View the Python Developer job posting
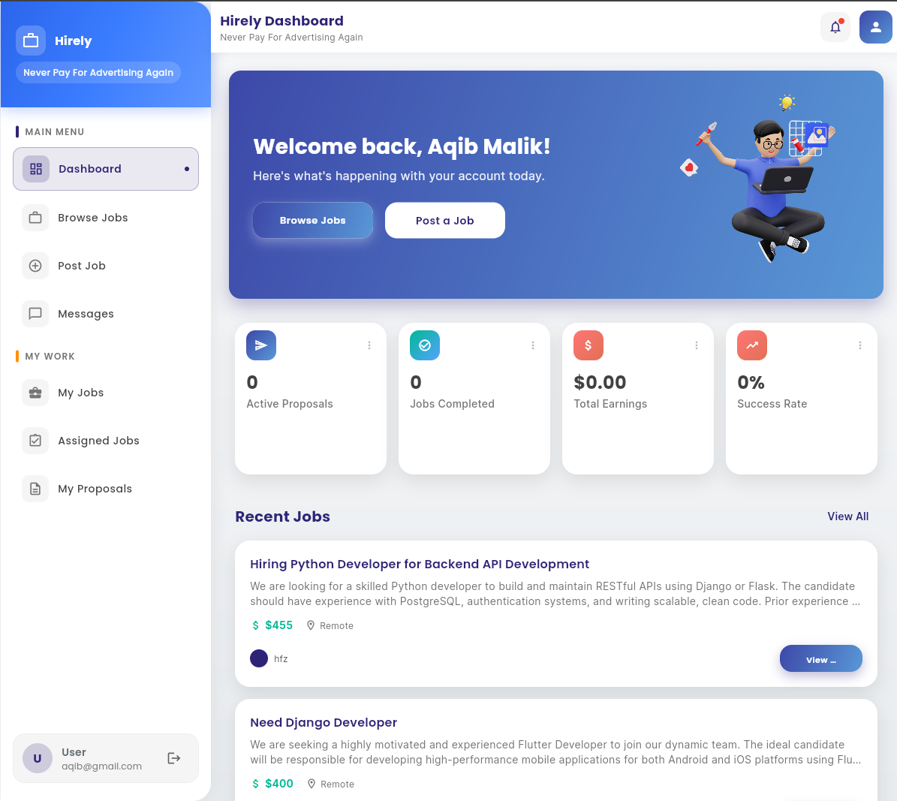This screenshot has width=897, height=801. pyautogui.click(x=820, y=658)
